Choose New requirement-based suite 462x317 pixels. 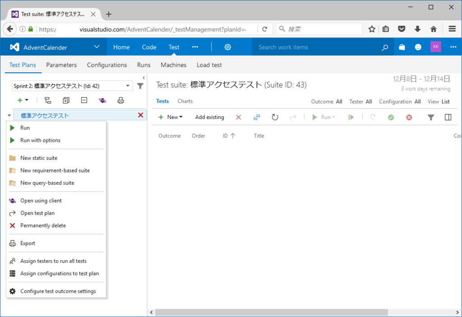tap(56, 170)
